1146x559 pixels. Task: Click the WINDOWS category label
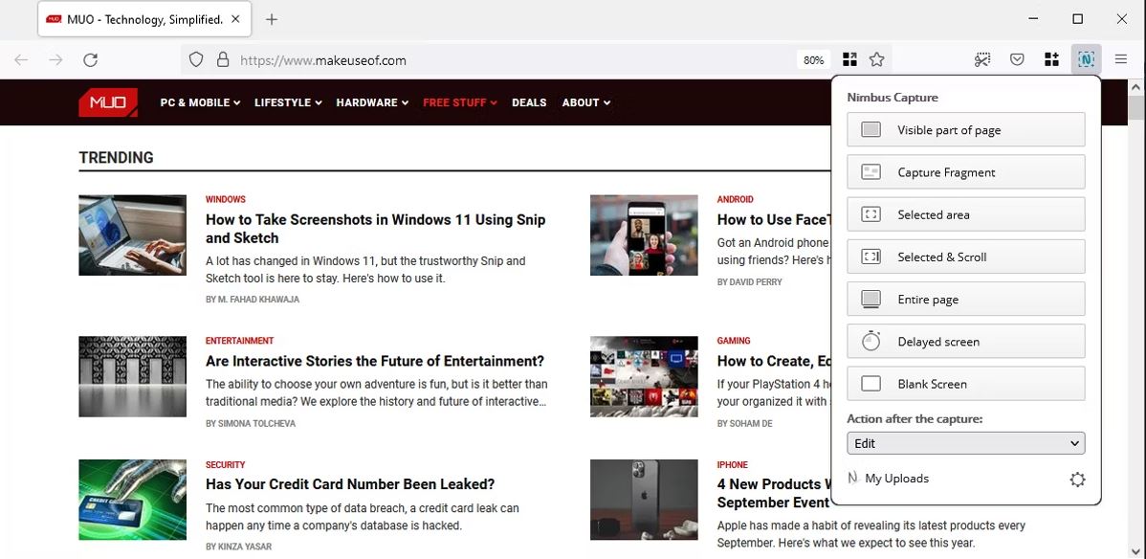click(225, 199)
